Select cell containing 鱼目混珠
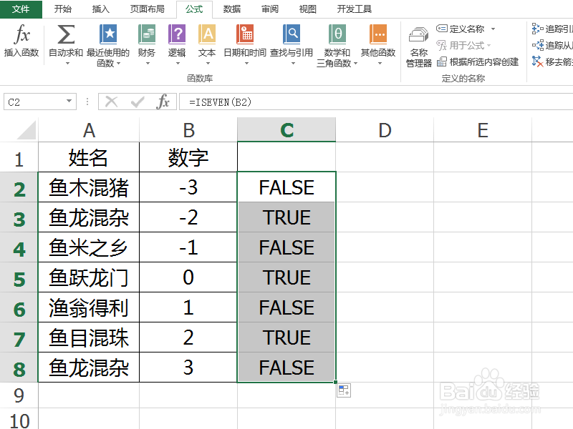The width and height of the screenshot is (573, 429). (89, 337)
